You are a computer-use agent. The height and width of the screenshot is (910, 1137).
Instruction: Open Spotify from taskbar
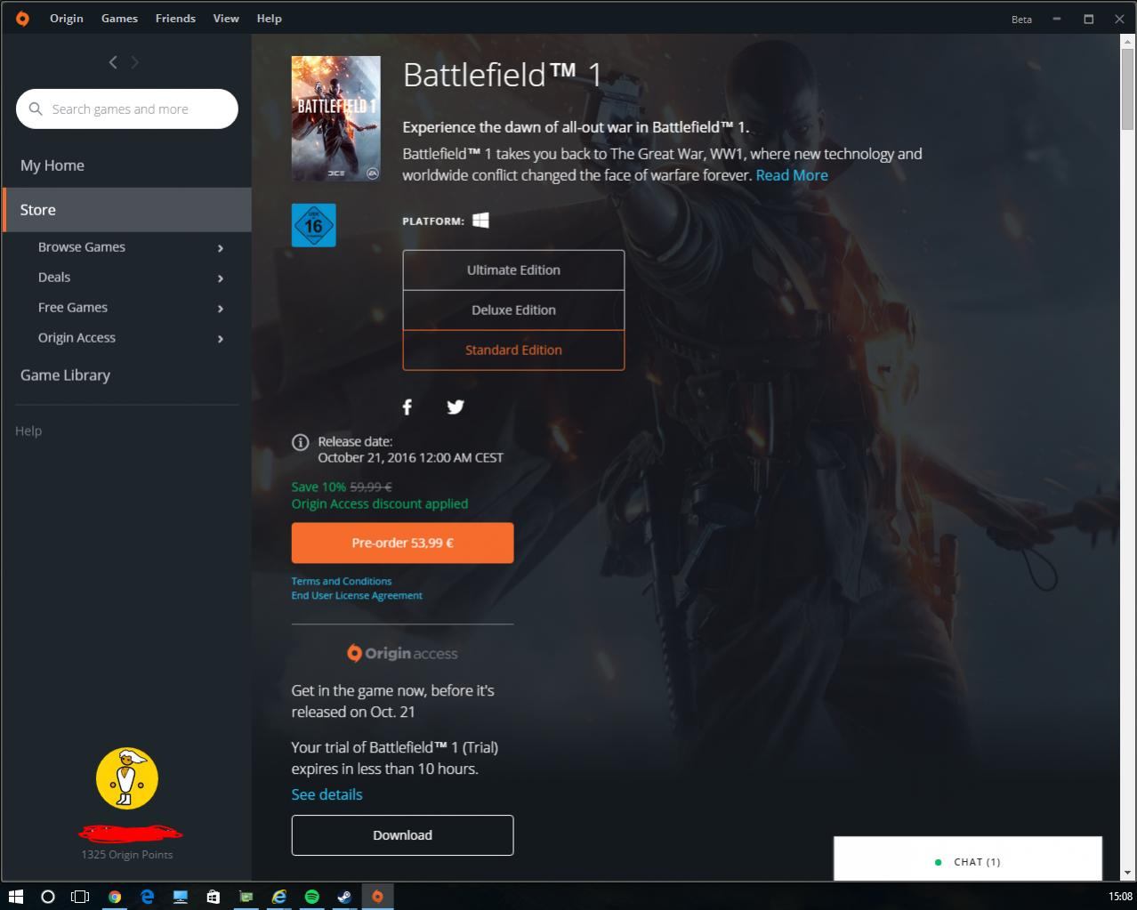coord(312,897)
